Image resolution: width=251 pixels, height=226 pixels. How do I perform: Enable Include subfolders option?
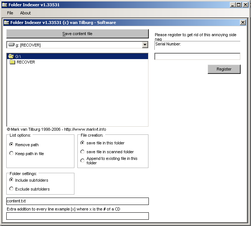[11, 180]
